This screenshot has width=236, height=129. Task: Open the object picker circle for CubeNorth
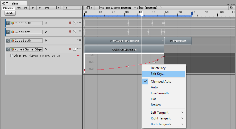coord(45,32)
